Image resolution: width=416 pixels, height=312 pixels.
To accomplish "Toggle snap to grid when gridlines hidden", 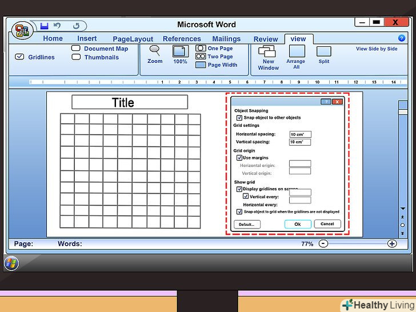I will click(x=239, y=211).
